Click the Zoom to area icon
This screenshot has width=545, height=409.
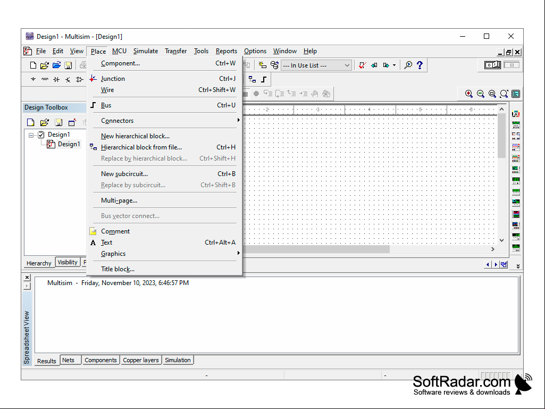(492, 94)
